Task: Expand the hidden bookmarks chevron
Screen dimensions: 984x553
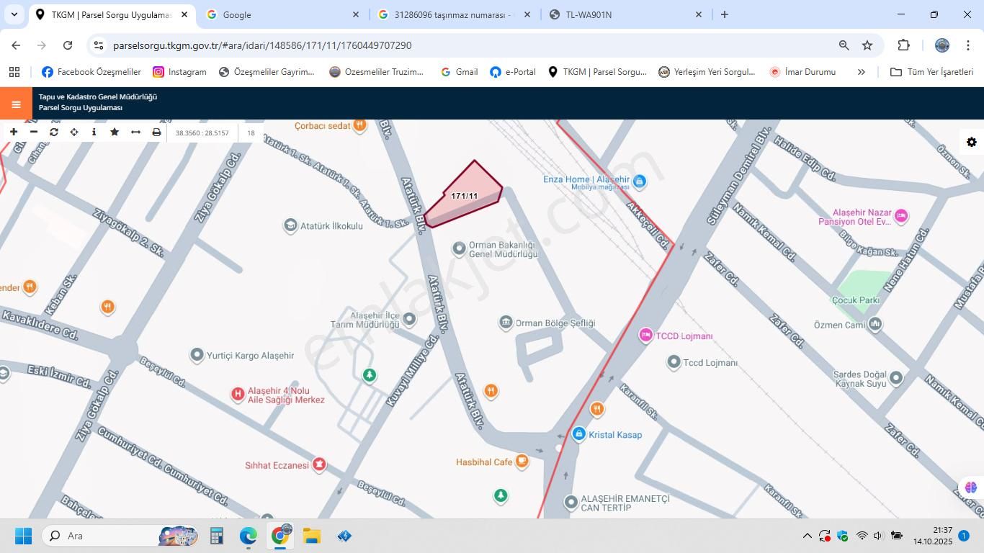Action: pyautogui.click(x=862, y=71)
